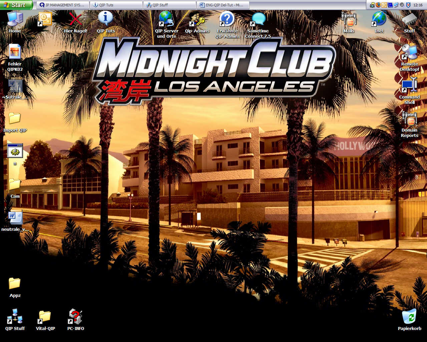The width and height of the screenshot is (427, 342).
Task: Switch to QIP Tuts taskbar window
Action: (x=116, y=5)
